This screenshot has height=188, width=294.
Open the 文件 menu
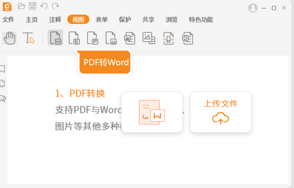pos(8,20)
